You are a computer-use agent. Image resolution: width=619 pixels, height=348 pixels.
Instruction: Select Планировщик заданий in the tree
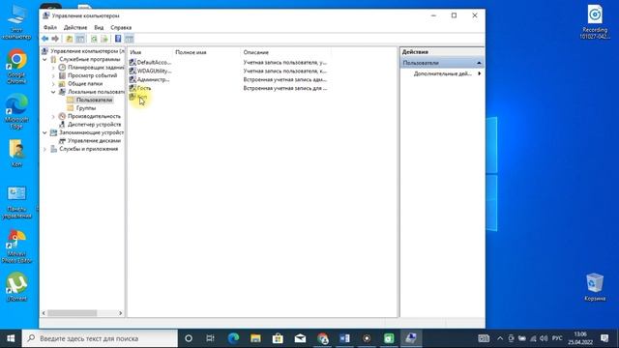pyautogui.click(x=96, y=68)
